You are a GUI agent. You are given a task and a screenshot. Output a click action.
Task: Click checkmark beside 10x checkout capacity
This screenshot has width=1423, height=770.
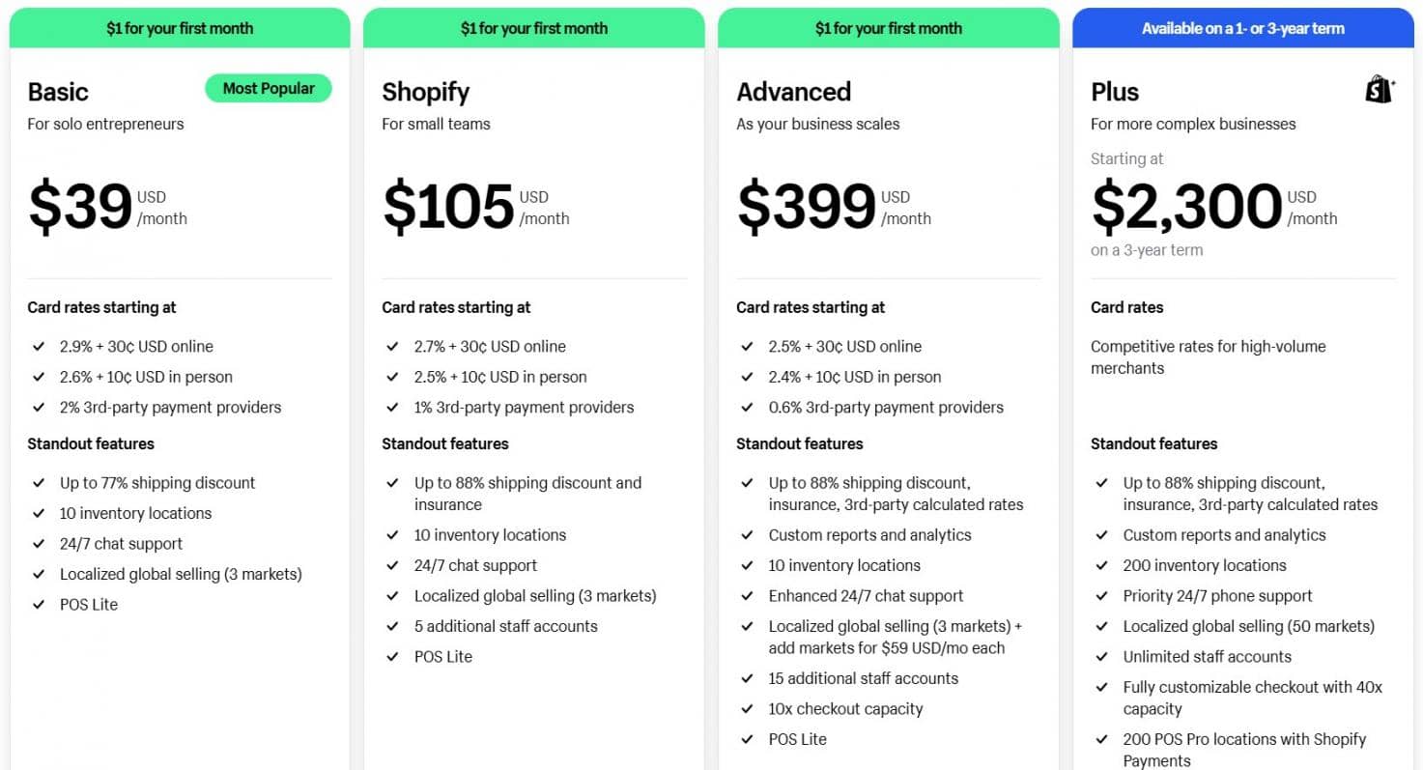click(x=748, y=709)
